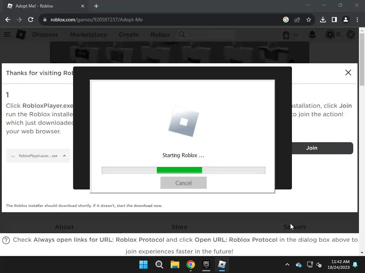The height and width of the screenshot is (273, 365).
Task: Open the Robux menu item
Action: click(160, 34)
